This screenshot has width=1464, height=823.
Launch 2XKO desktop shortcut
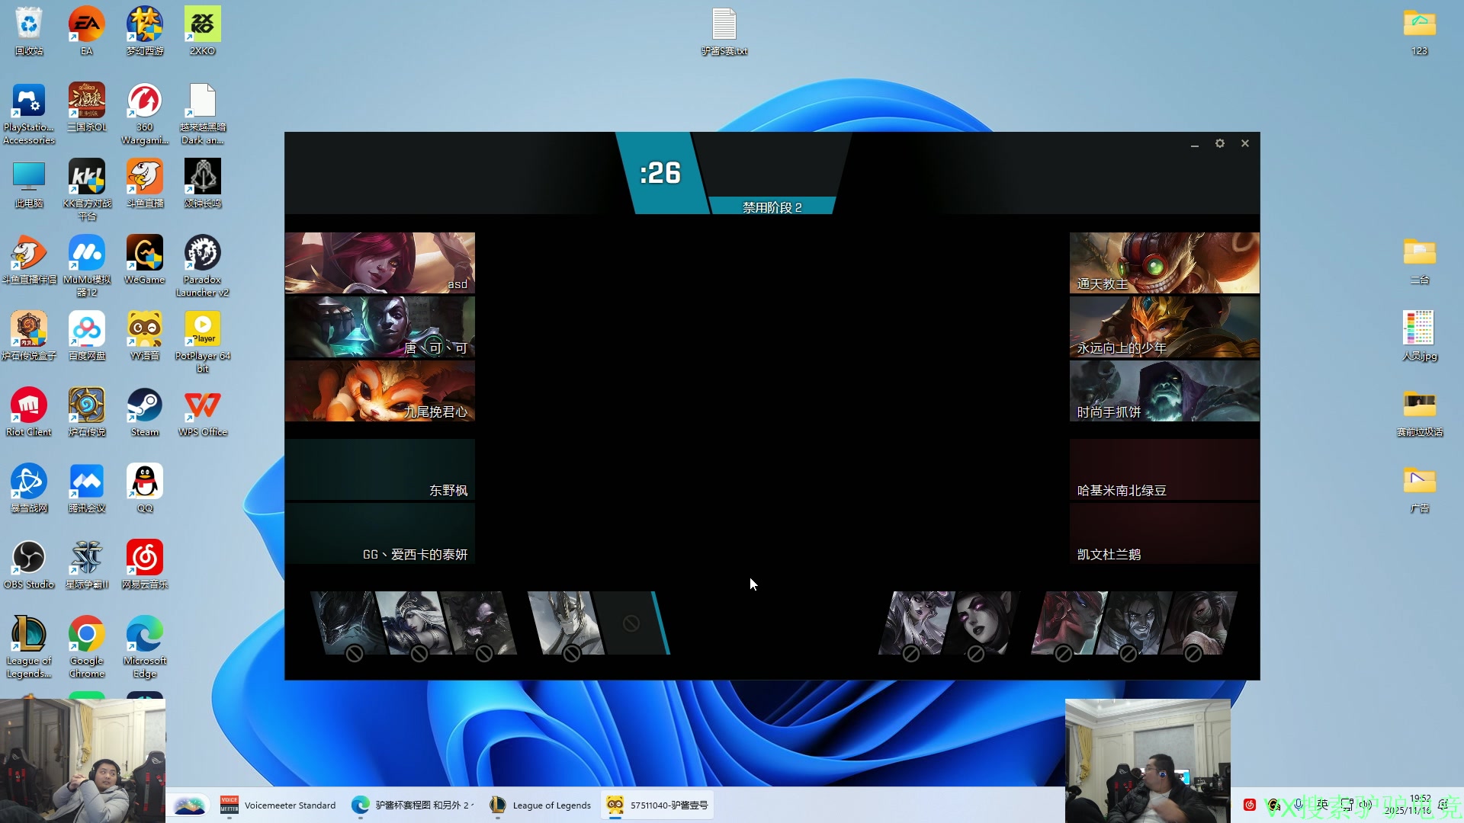pyautogui.click(x=202, y=24)
